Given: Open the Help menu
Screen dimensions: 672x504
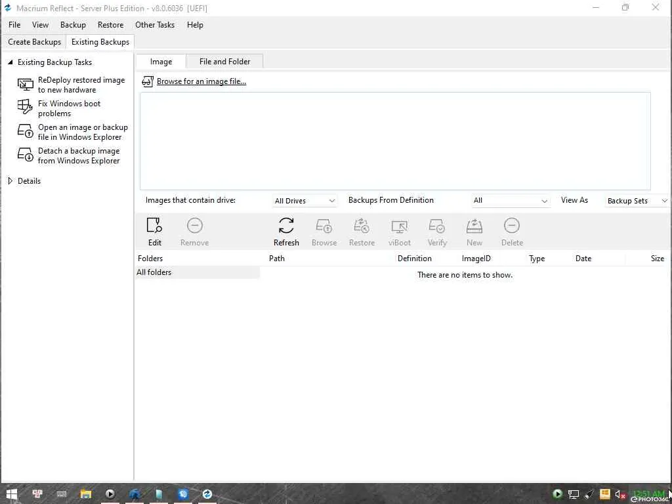Looking at the screenshot, I should pos(195,25).
